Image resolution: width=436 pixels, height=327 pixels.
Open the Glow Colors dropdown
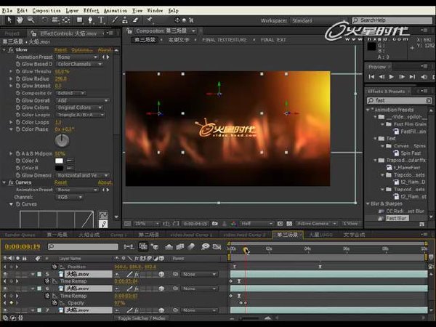(80, 108)
